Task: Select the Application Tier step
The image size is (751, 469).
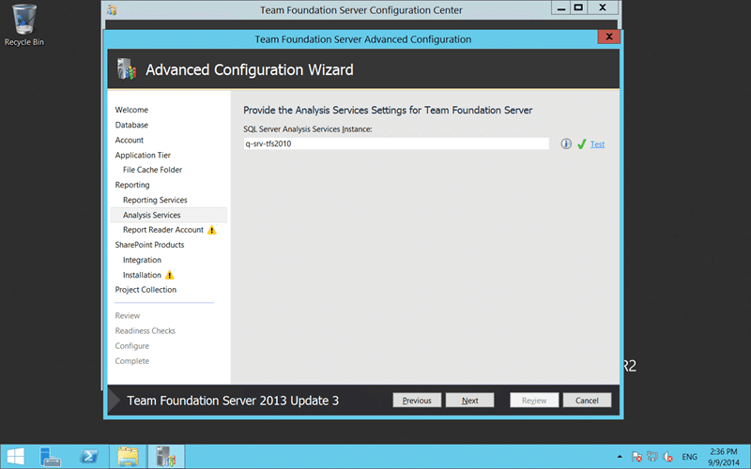Action: click(143, 155)
